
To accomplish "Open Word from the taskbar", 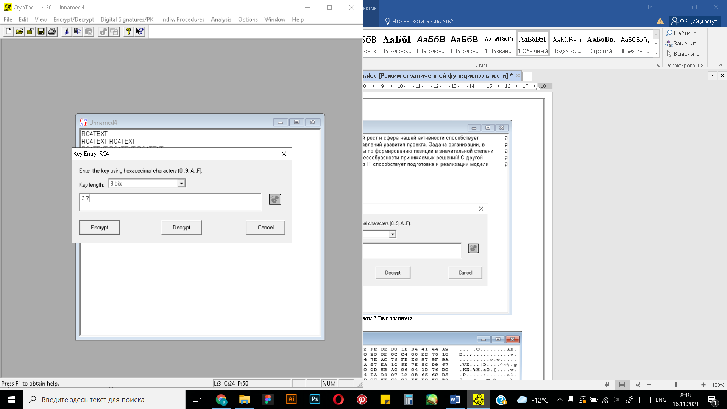I will [455, 400].
